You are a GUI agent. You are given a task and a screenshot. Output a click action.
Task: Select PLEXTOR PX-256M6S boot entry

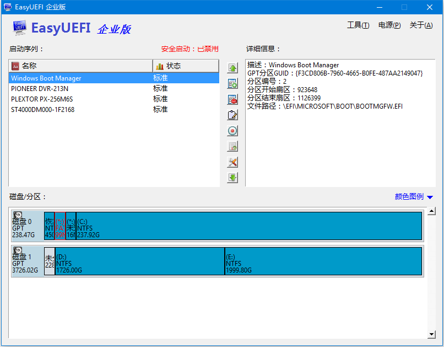(x=114, y=99)
